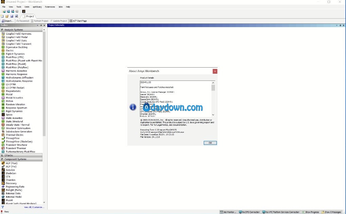Open the View menu
The height and width of the screenshot is (214, 346).
click(x=11, y=7)
